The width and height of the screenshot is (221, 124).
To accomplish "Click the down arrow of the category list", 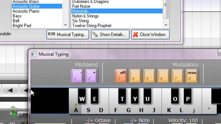I will (66, 25).
